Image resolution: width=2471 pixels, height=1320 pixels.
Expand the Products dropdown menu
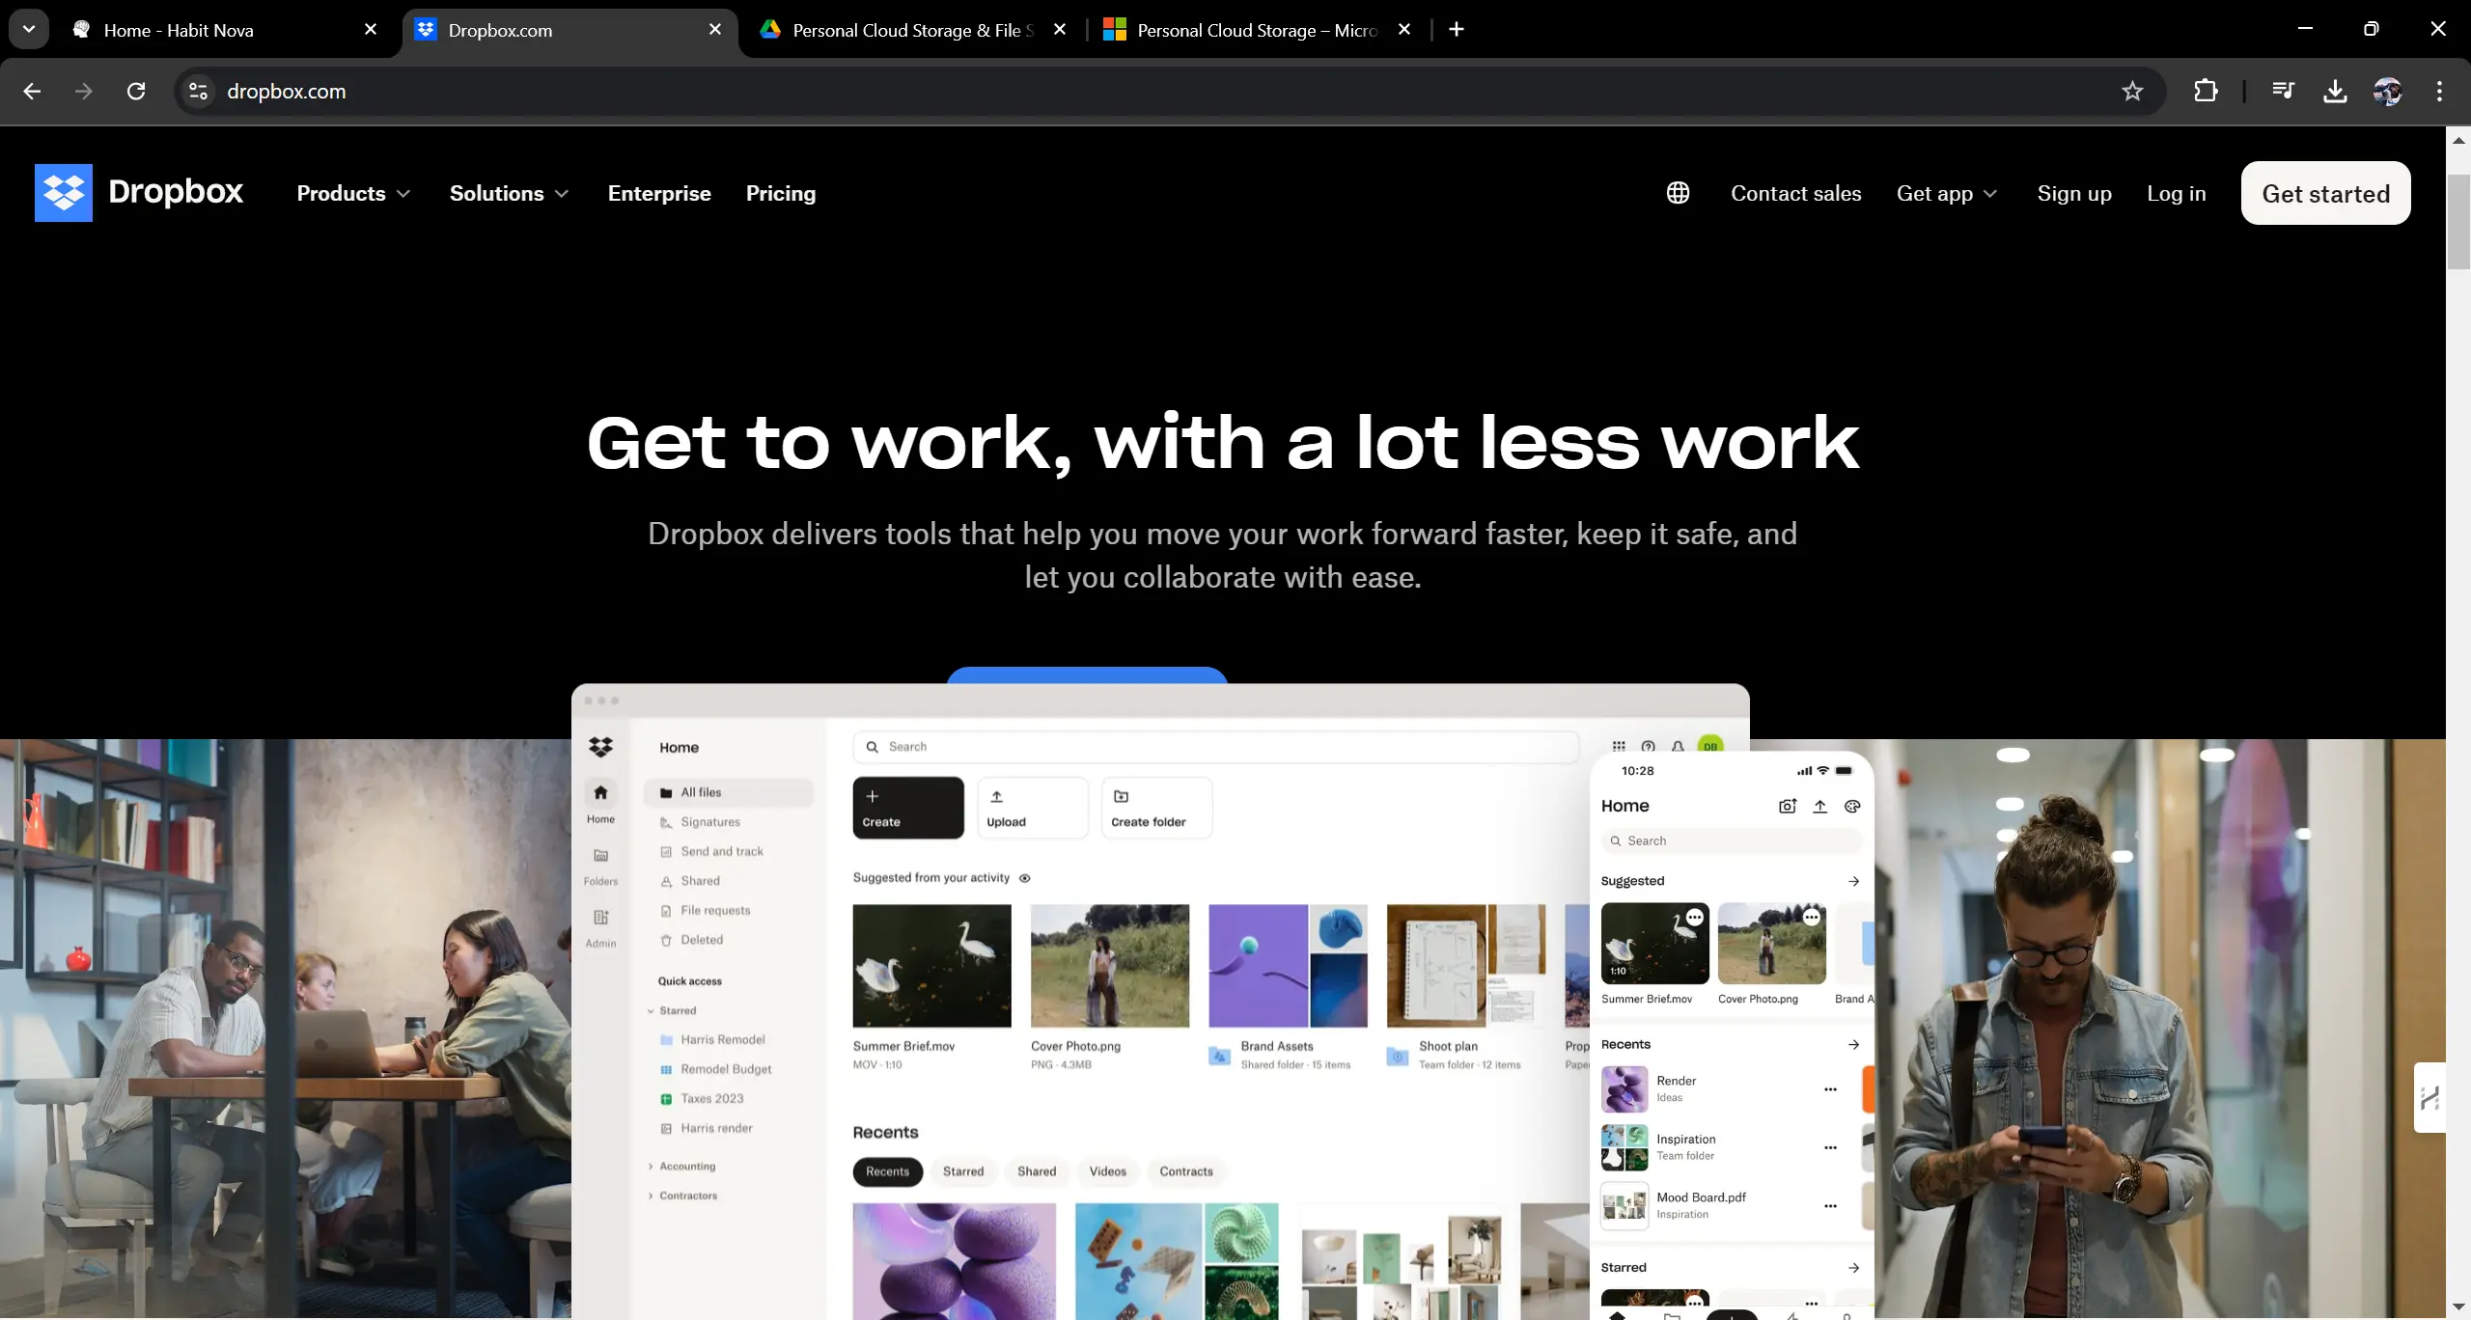[x=354, y=194]
